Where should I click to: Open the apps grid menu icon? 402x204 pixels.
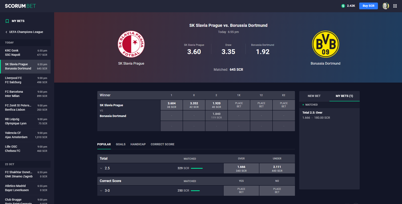coord(395,6)
